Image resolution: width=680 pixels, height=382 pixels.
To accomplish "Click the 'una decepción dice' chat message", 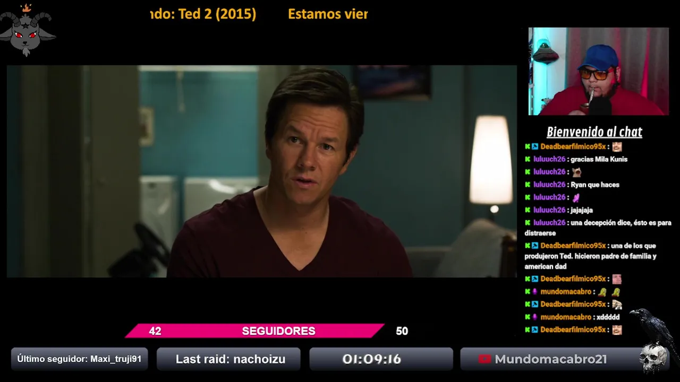I will pos(598,228).
